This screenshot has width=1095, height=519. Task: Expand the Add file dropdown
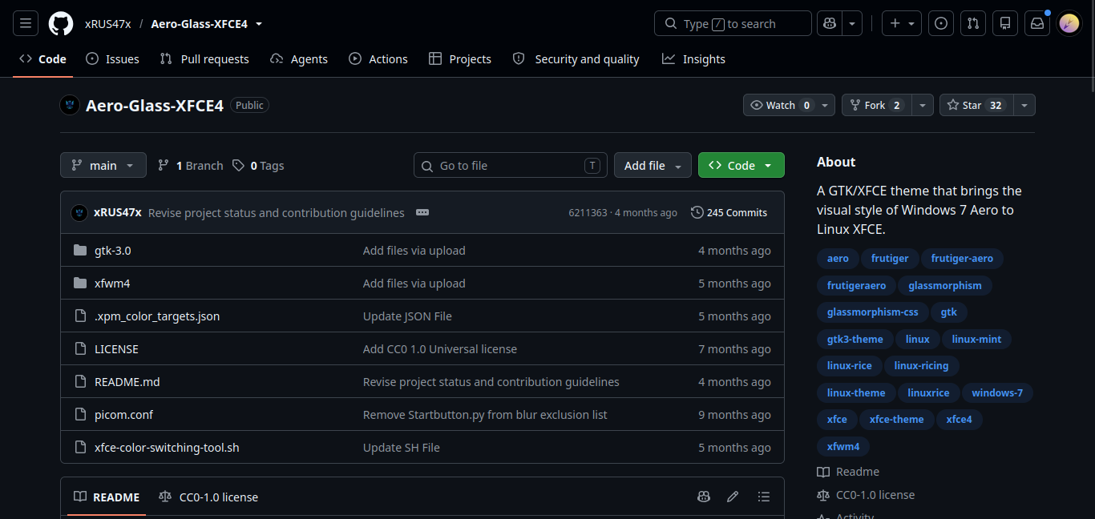[x=653, y=166]
